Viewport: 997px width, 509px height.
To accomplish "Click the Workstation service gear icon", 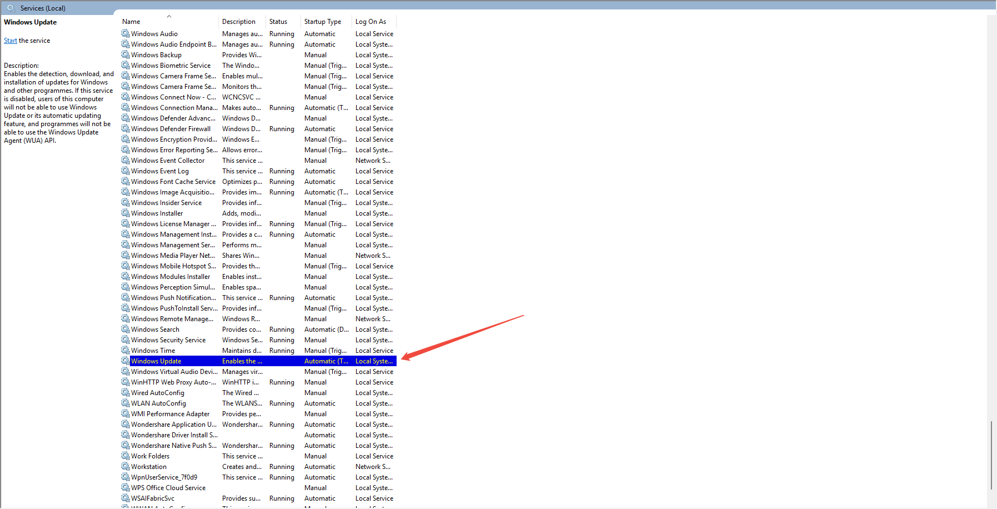I will (126, 467).
